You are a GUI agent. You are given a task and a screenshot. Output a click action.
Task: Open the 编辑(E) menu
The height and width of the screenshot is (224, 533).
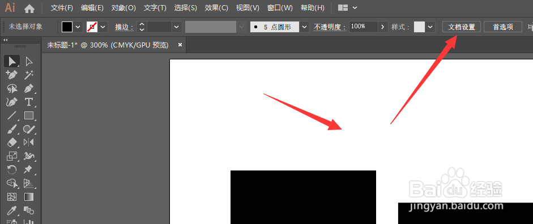click(x=92, y=8)
